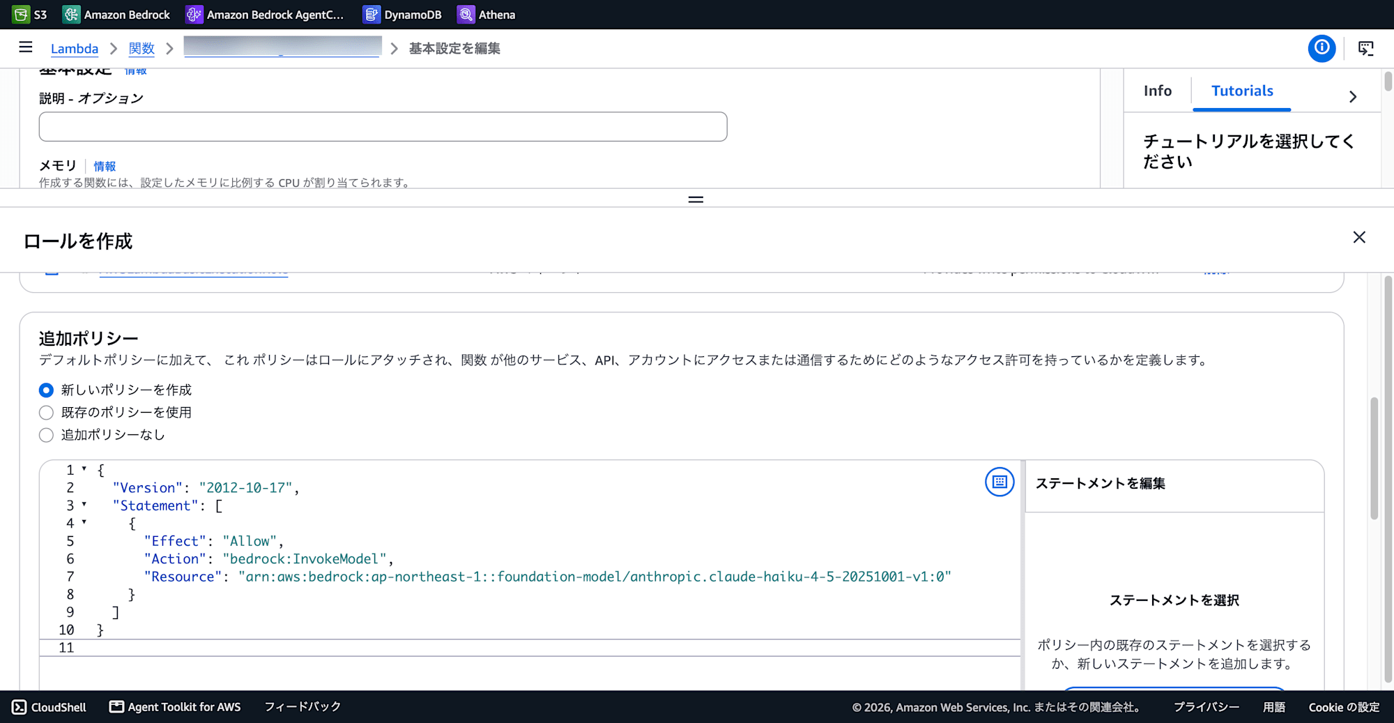Screen dimensions: 1394x723
Task: Click the policy editor keyboard icon
Action: pos(999,482)
